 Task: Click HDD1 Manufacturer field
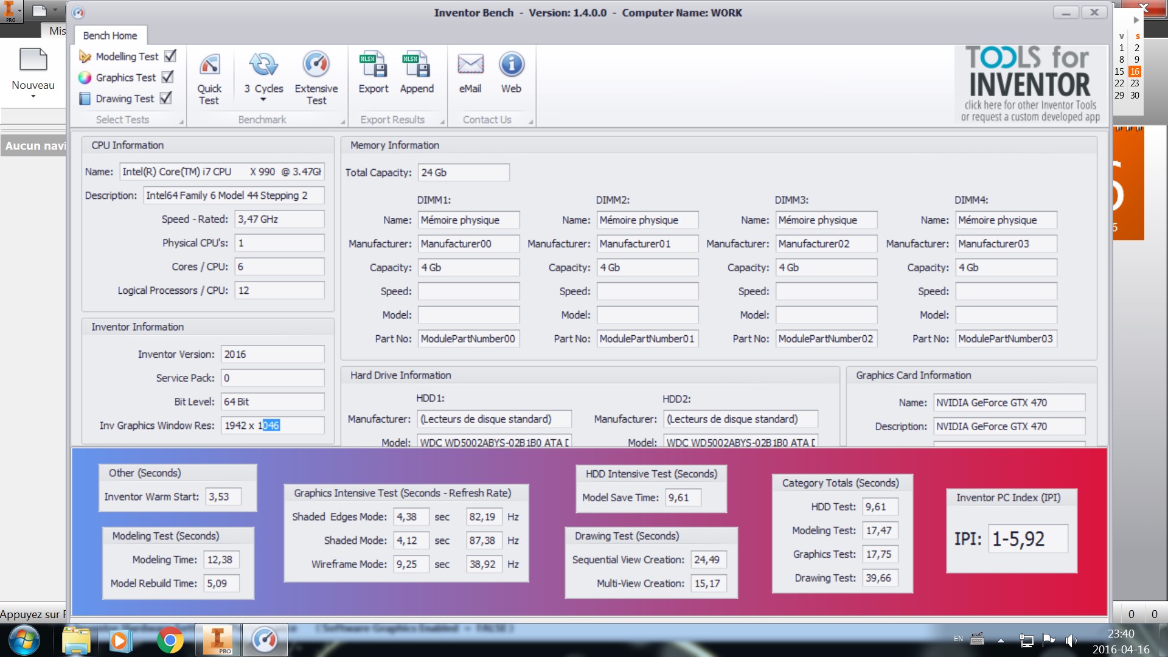click(x=494, y=419)
